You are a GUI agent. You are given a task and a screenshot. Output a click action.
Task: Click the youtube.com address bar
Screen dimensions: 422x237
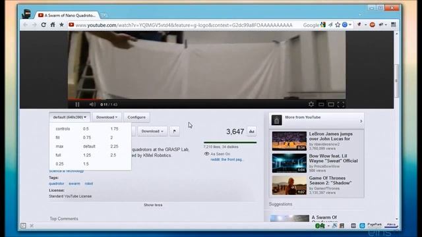[183, 25]
